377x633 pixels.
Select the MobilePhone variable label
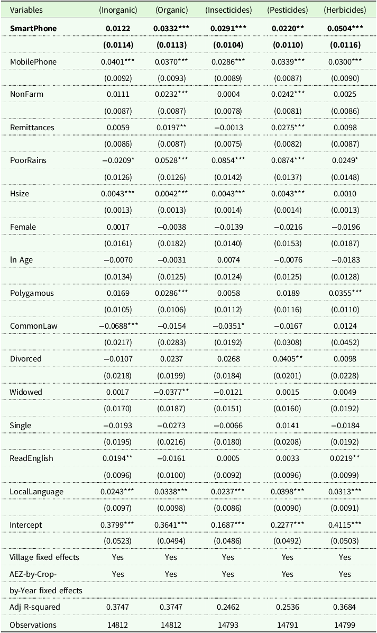tap(33, 62)
